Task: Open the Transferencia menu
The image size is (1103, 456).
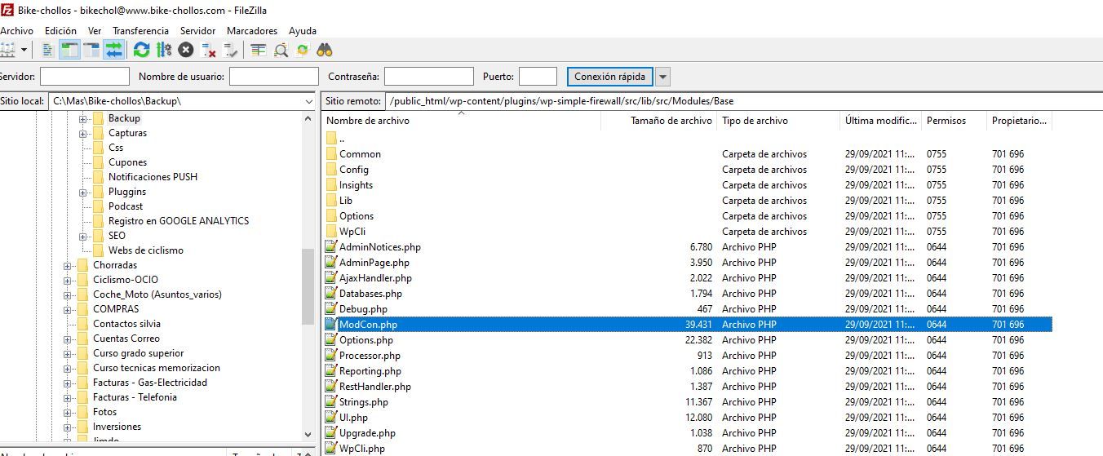Action: pos(140,30)
